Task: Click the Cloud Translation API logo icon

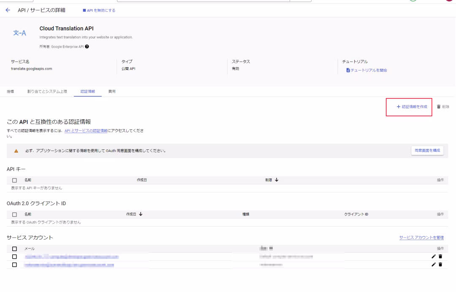Action: click(19, 33)
